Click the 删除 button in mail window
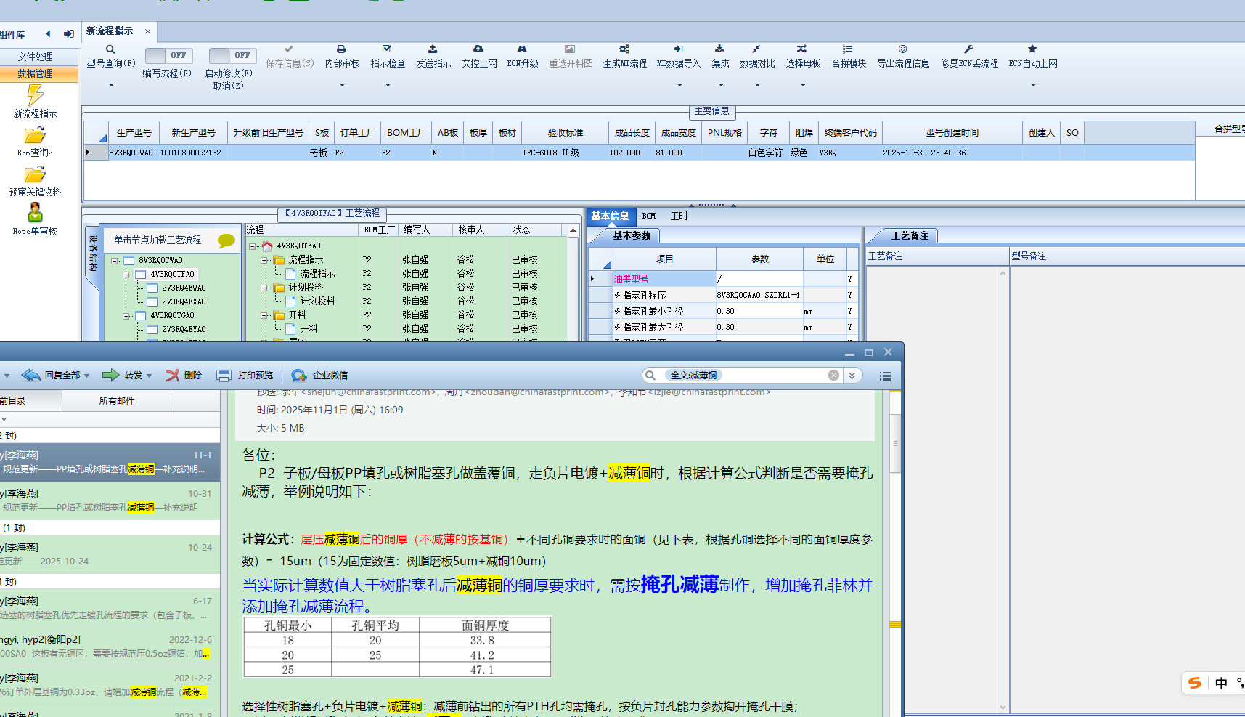The image size is (1245, 717). (x=184, y=376)
